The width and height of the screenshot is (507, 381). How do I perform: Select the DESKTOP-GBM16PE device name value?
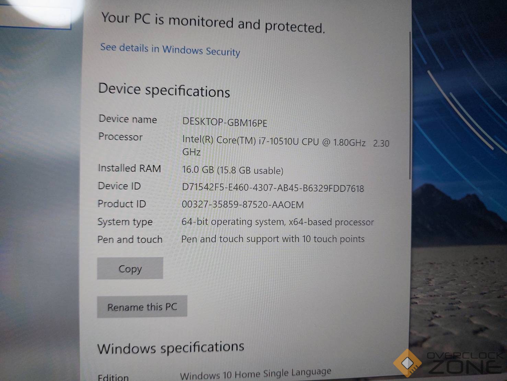[x=224, y=122]
